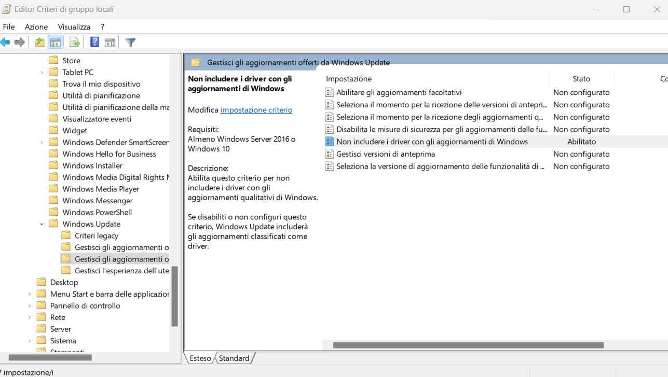
Task: Collapse the Windows Update tree node
Action: pyautogui.click(x=42, y=224)
